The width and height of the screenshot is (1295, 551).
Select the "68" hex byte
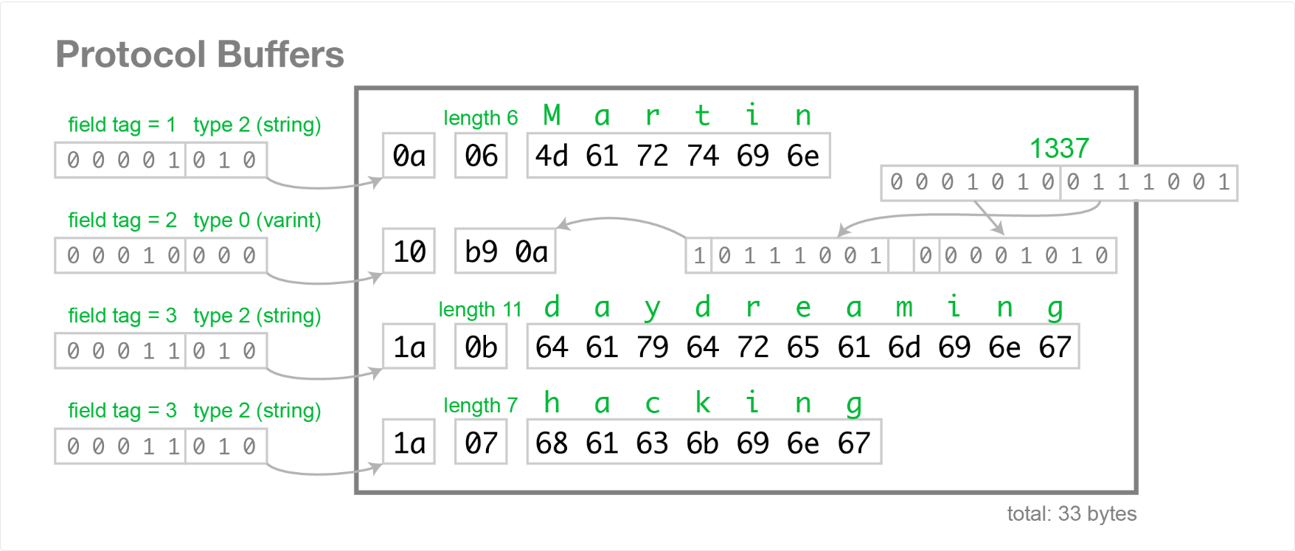tap(552, 443)
